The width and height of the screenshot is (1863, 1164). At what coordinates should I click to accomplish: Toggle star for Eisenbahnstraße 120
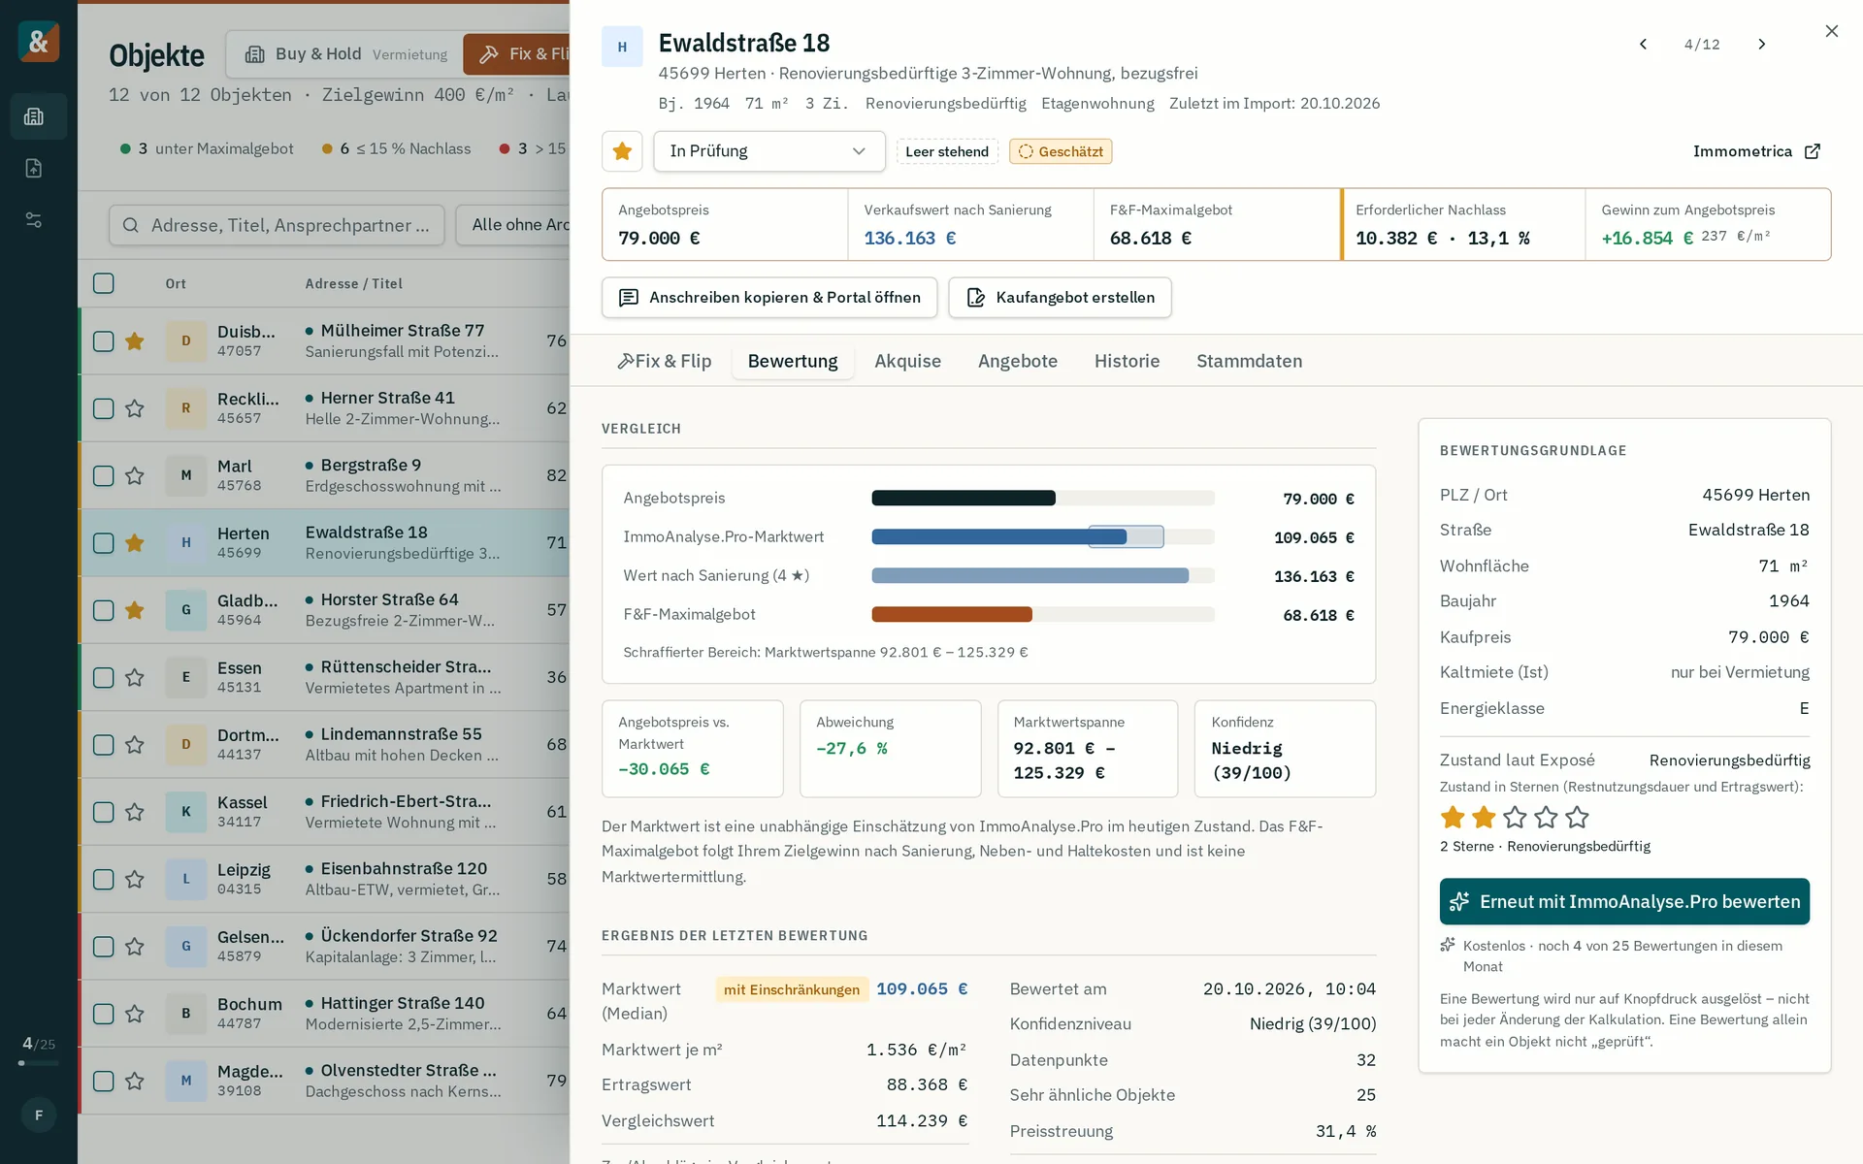click(135, 879)
